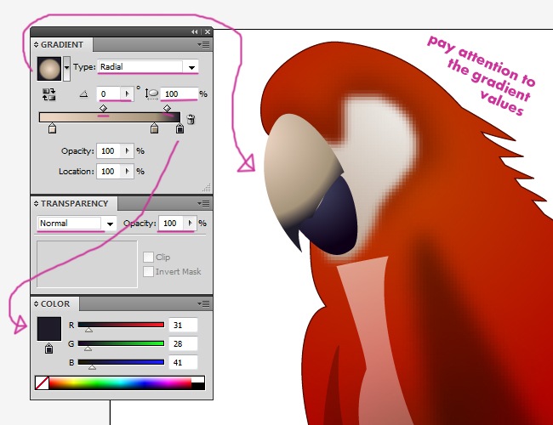Click the R value field showing 31
Screen dimensions: 553x425
click(183, 325)
